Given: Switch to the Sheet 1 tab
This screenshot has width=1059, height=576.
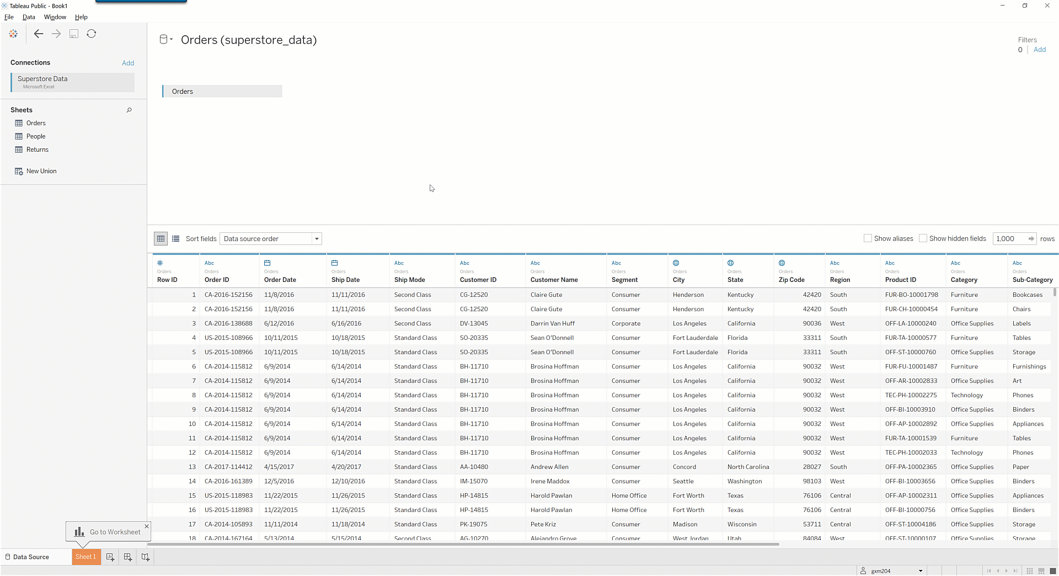Looking at the screenshot, I should (x=85, y=557).
